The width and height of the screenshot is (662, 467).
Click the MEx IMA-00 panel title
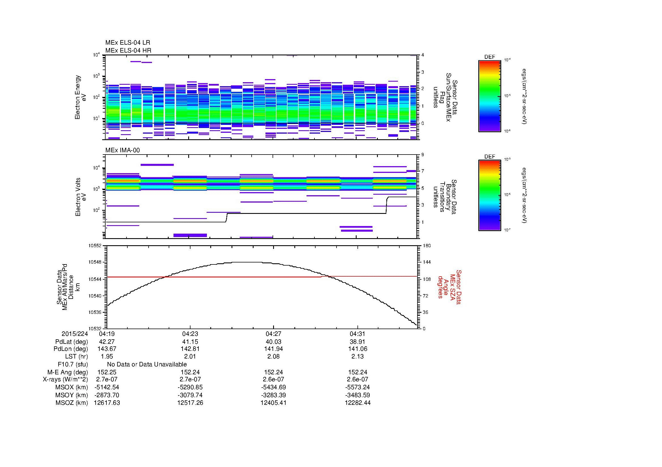point(122,150)
